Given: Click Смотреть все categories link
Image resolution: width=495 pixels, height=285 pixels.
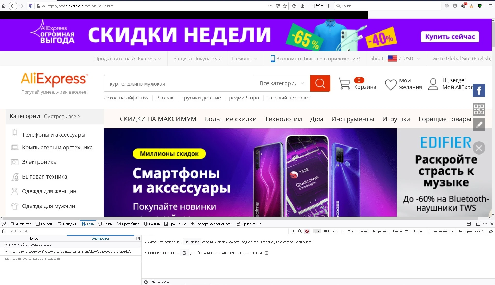Looking at the screenshot, I should tap(62, 117).
